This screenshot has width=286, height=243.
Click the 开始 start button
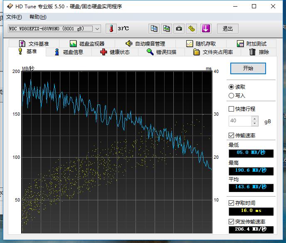click(x=248, y=68)
